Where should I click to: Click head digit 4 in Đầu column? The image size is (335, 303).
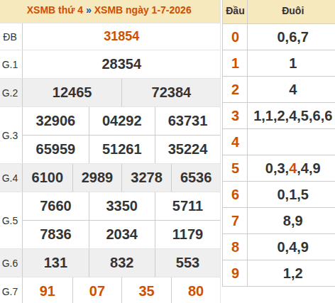(235, 142)
